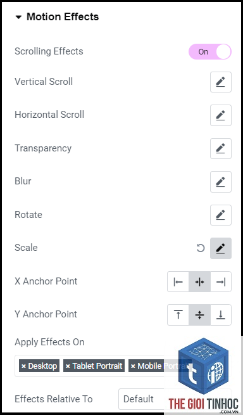243x415 pixels.
Task: Set X Anchor Point to center
Action: 199,282
